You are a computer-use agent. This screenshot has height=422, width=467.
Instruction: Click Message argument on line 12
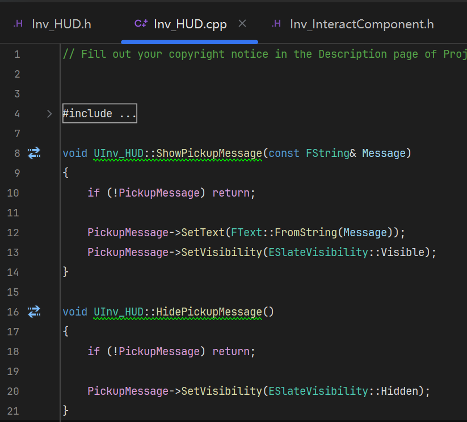click(x=365, y=233)
